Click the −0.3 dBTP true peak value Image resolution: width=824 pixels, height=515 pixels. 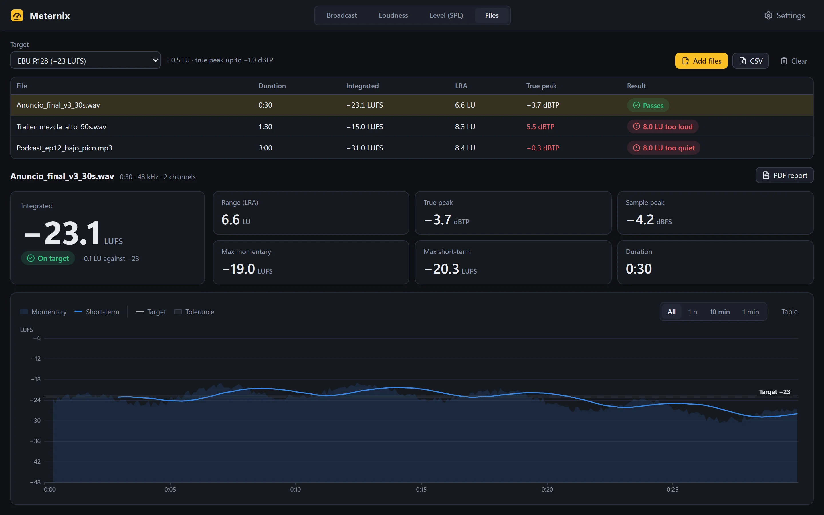pyautogui.click(x=543, y=148)
